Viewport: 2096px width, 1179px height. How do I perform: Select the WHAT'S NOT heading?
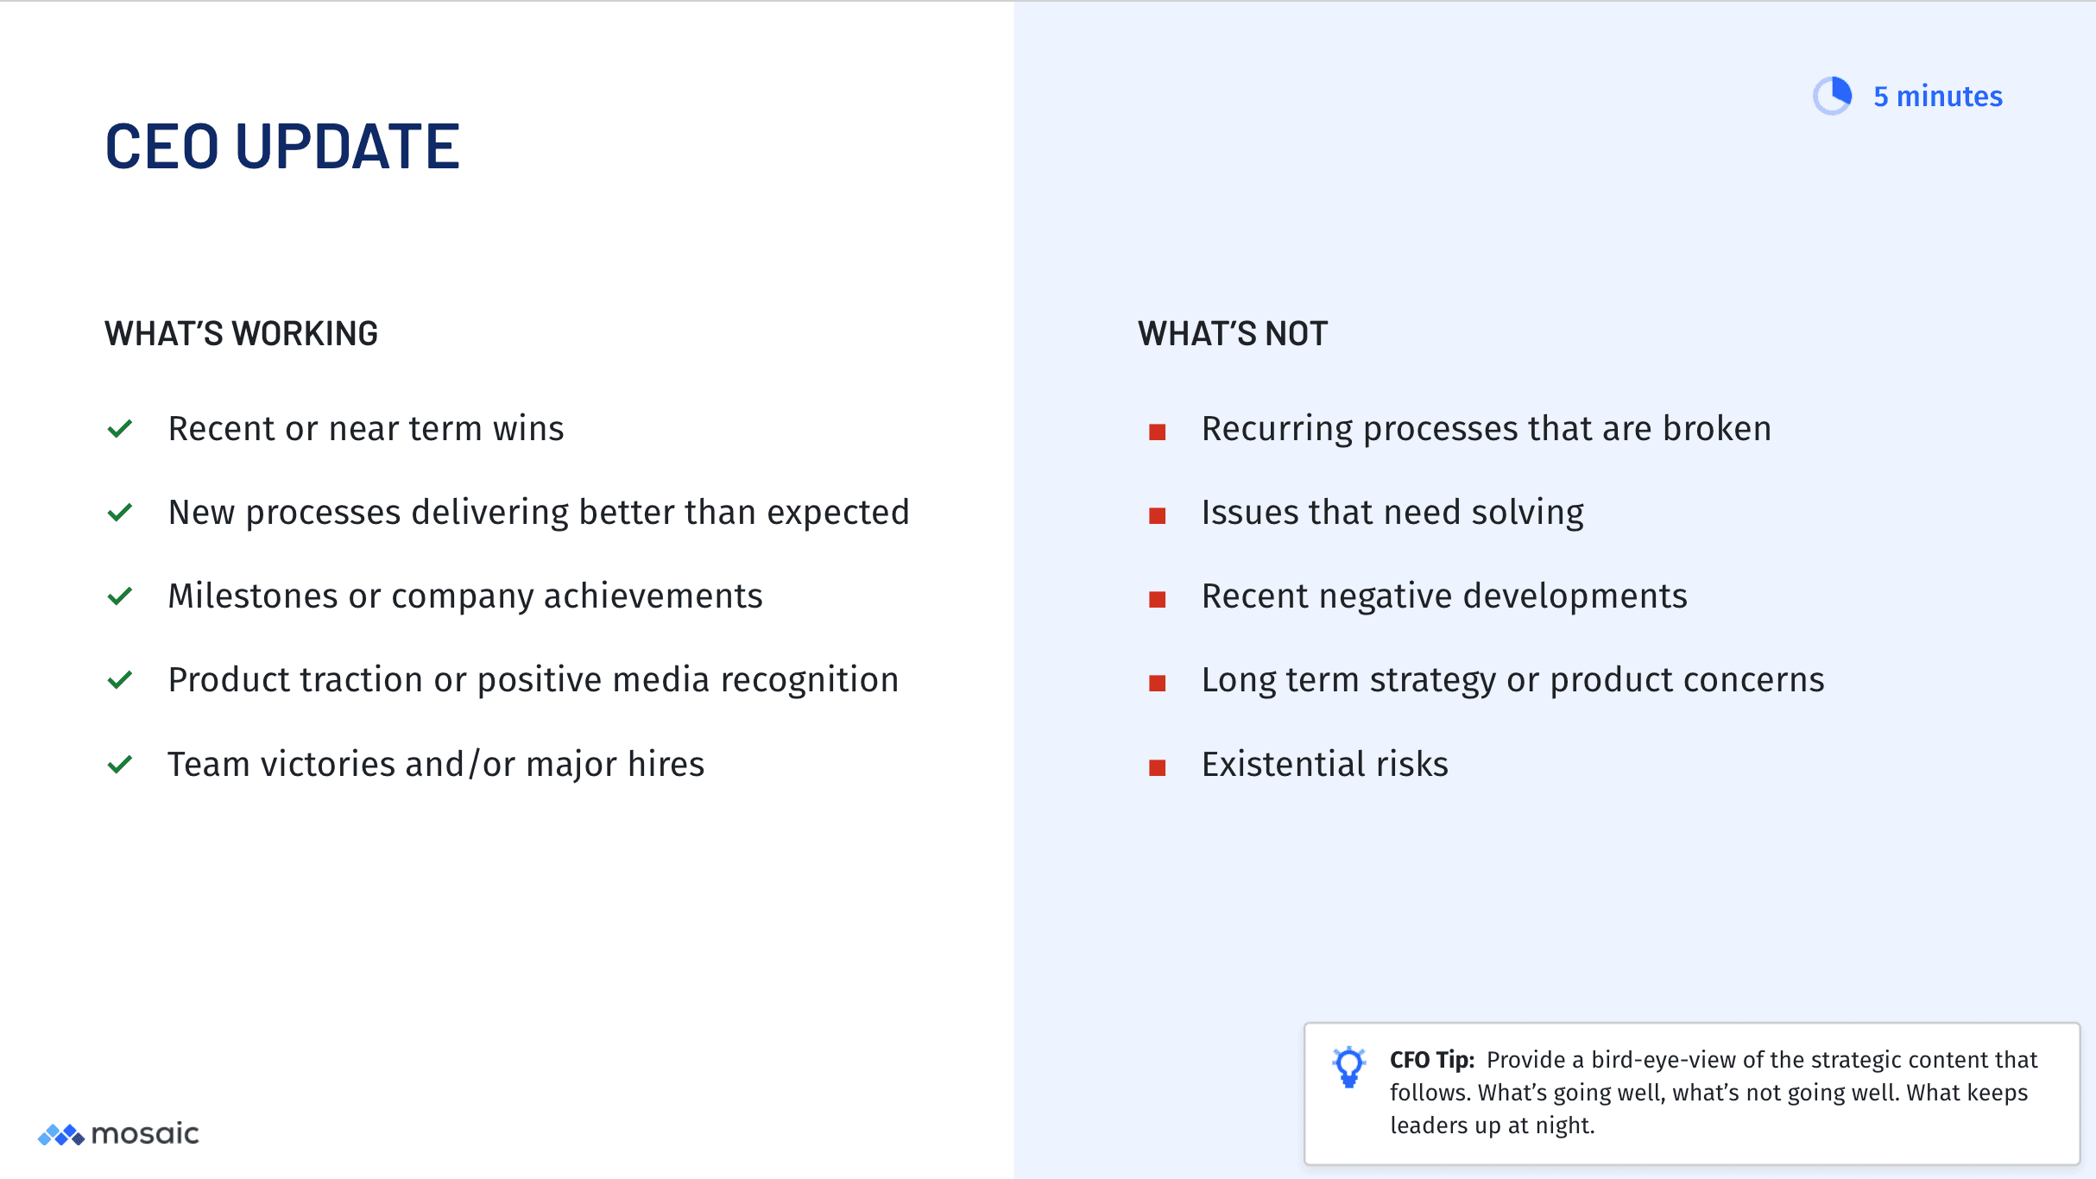(1232, 334)
